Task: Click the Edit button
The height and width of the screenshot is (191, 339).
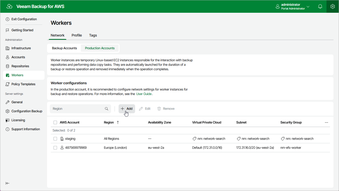Action: pos(145,109)
